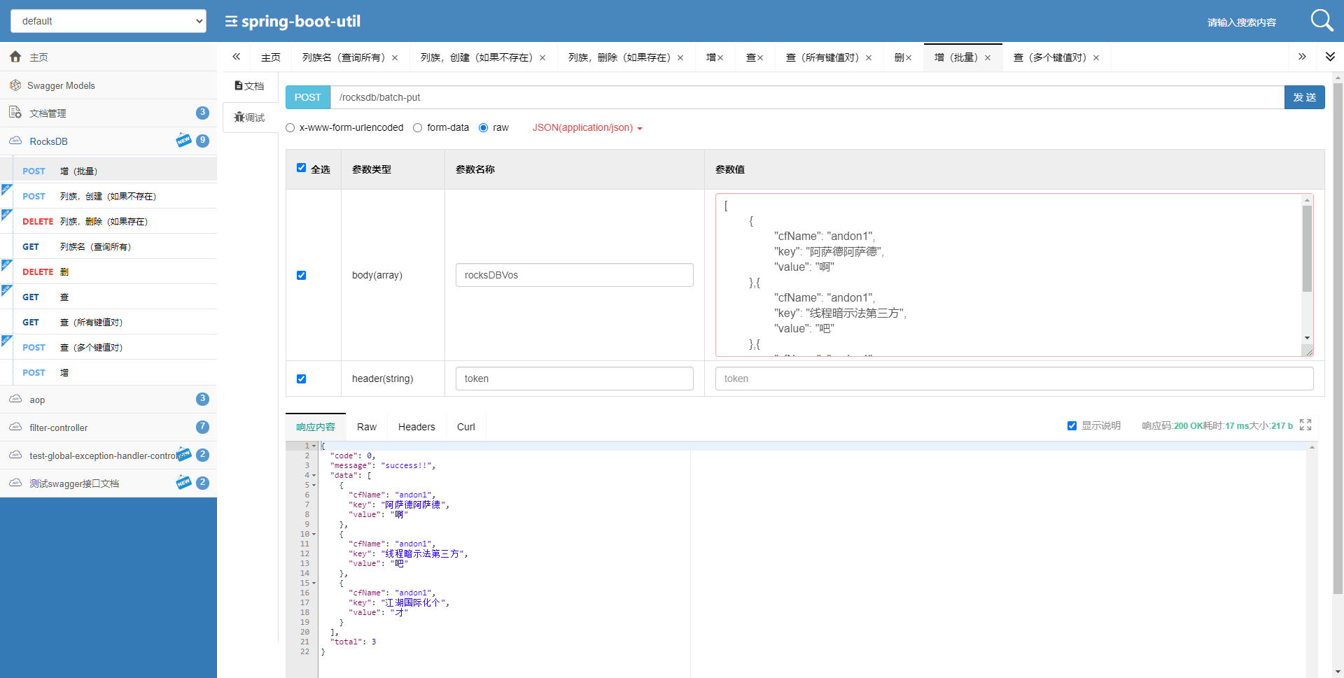Click the token value input field
Image resolution: width=1344 pixels, height=678 pixels.
coord(1014,379)
